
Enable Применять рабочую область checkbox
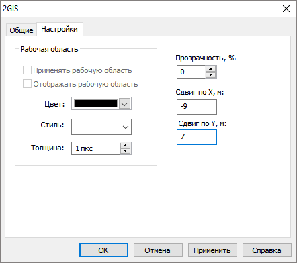(27, 70)
